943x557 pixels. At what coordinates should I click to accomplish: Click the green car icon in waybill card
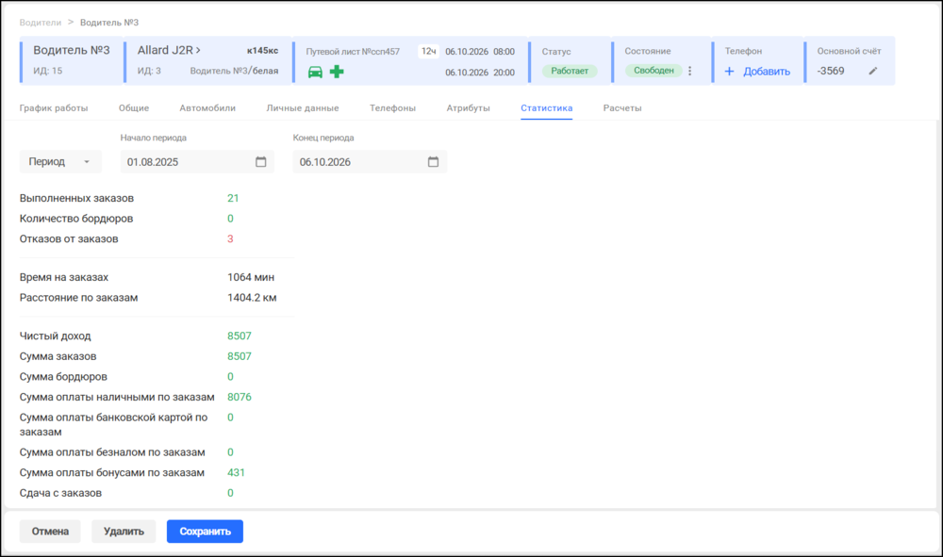(x=315, y=73)
